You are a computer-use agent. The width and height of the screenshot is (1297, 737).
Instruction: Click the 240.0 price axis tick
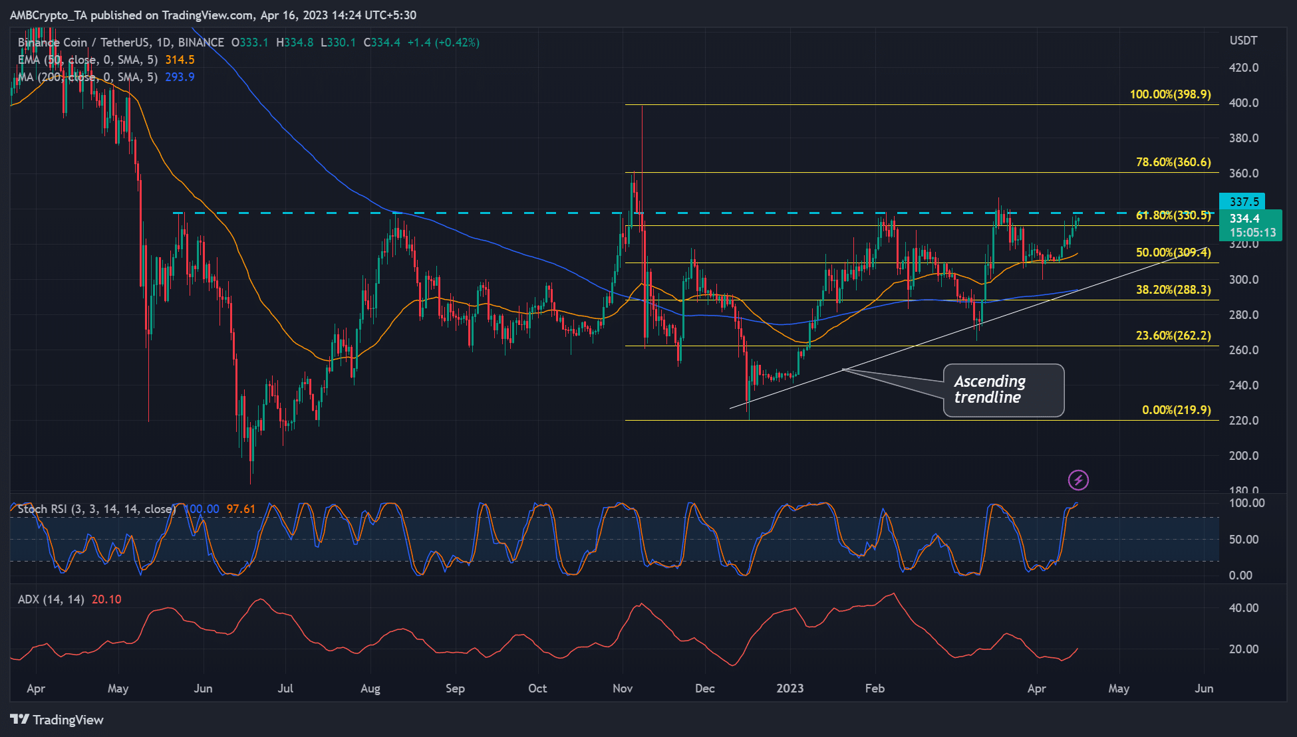point(1244,385)
